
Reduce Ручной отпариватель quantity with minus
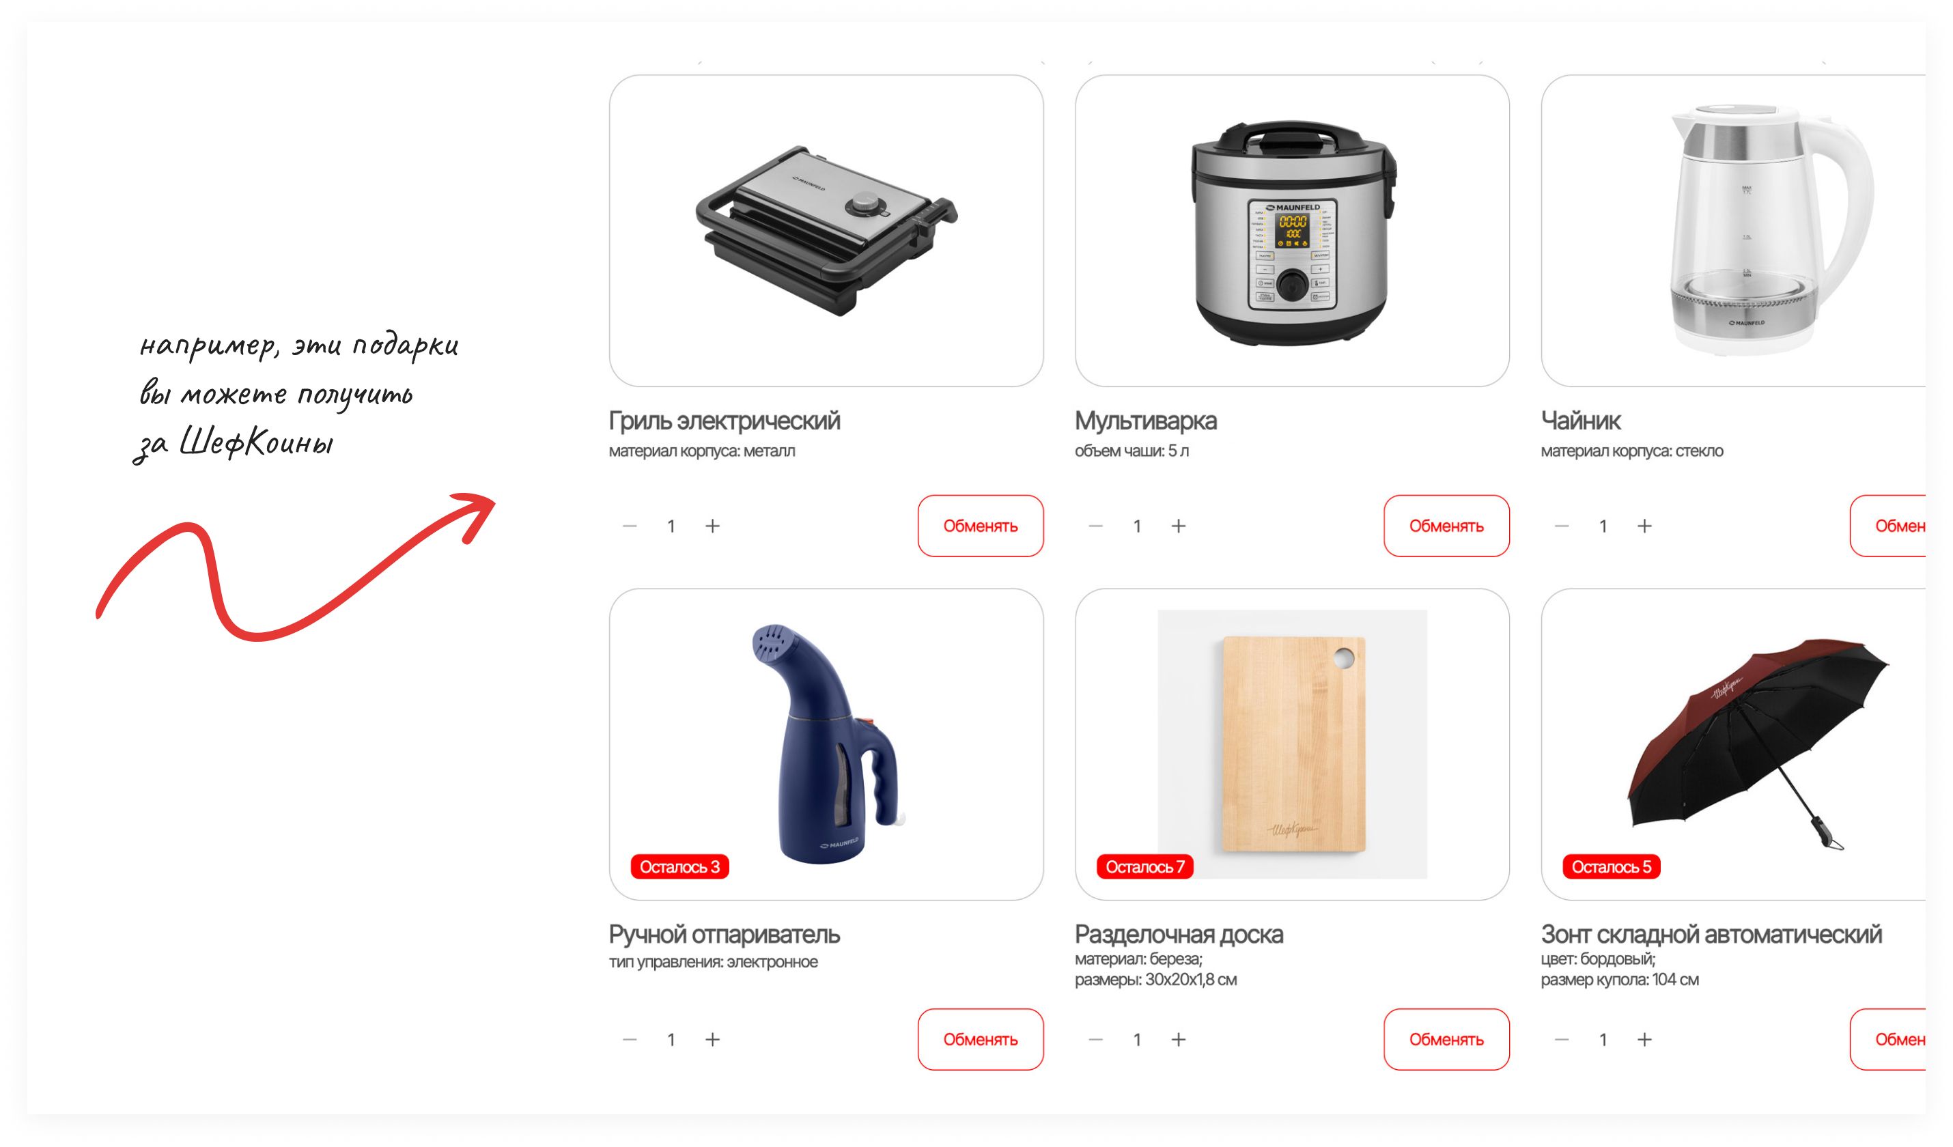click(x=630, y=1039)
